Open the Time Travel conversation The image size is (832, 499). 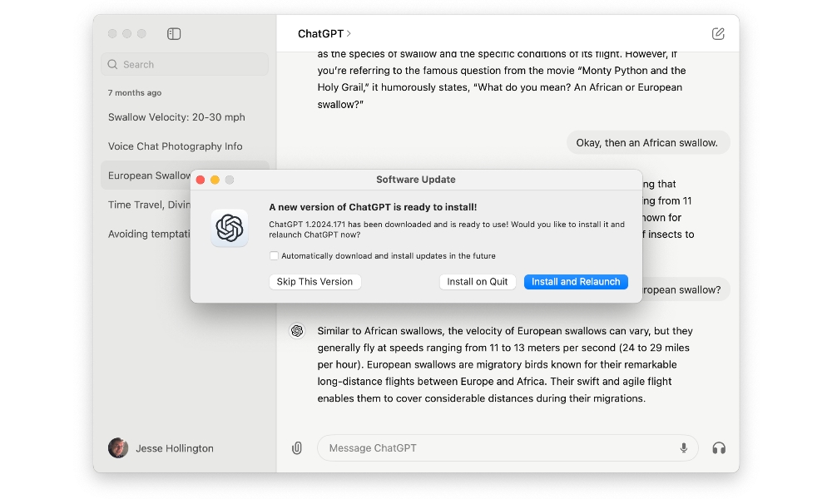pyautogui.click(x=146, y=205)
